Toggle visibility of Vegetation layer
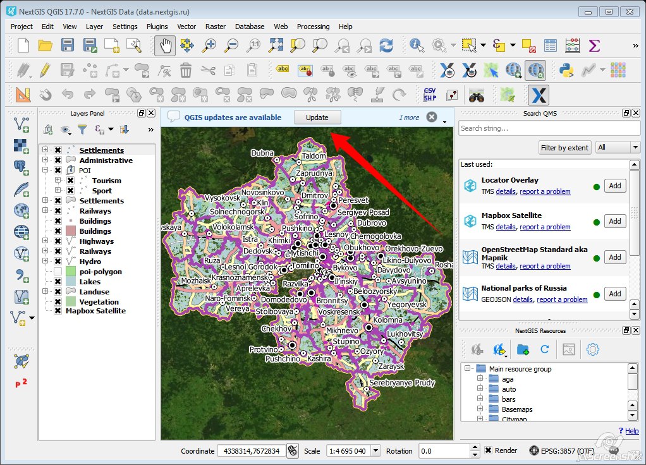 [x=58, y=302]
